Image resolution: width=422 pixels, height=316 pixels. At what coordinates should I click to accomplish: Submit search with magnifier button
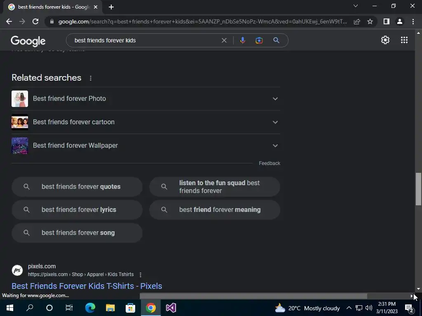click(x=276, y=40)
